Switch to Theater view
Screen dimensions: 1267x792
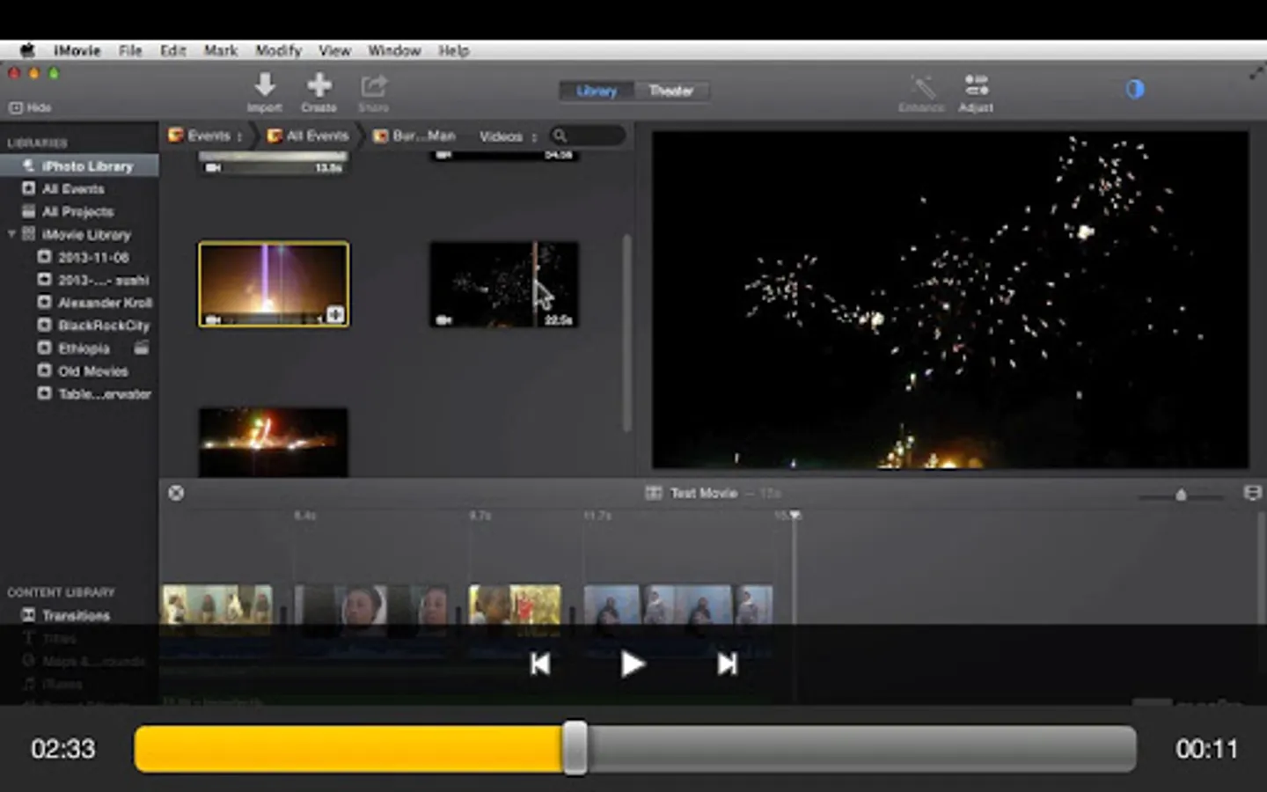tap(670, 91)
